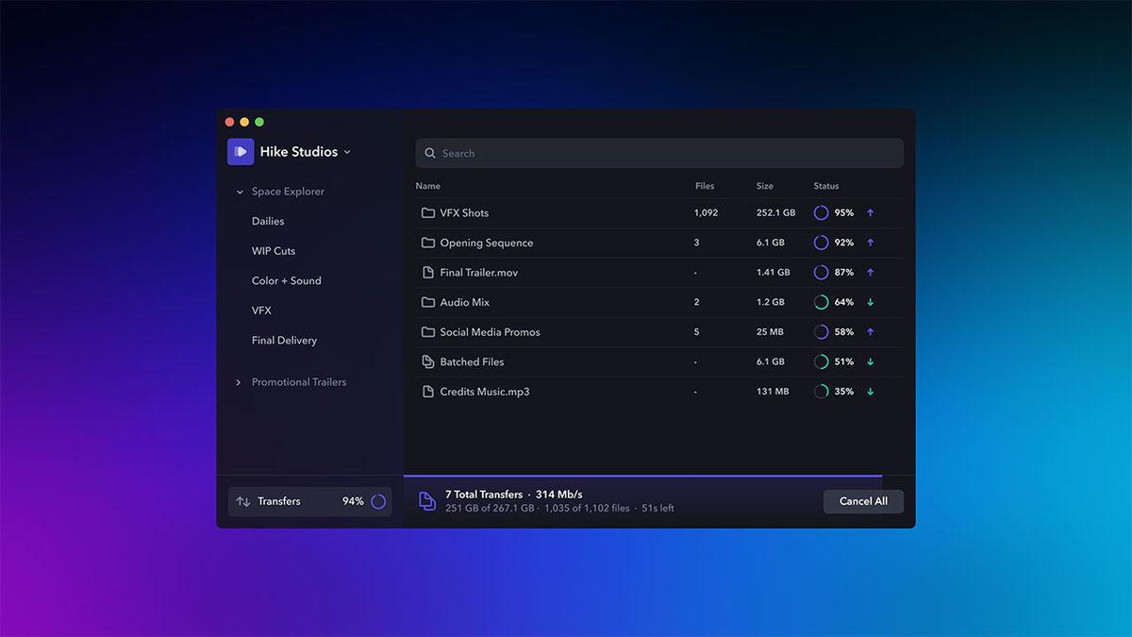The height and width of the screenshot is (637, 1132).
Task: Click the file transfer icon near 7 Total Transfers
Action: 426,501
